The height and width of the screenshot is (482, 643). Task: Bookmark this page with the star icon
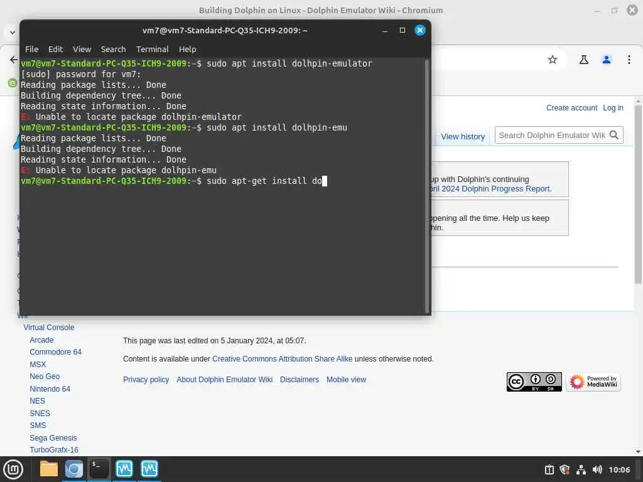(553, 60)
